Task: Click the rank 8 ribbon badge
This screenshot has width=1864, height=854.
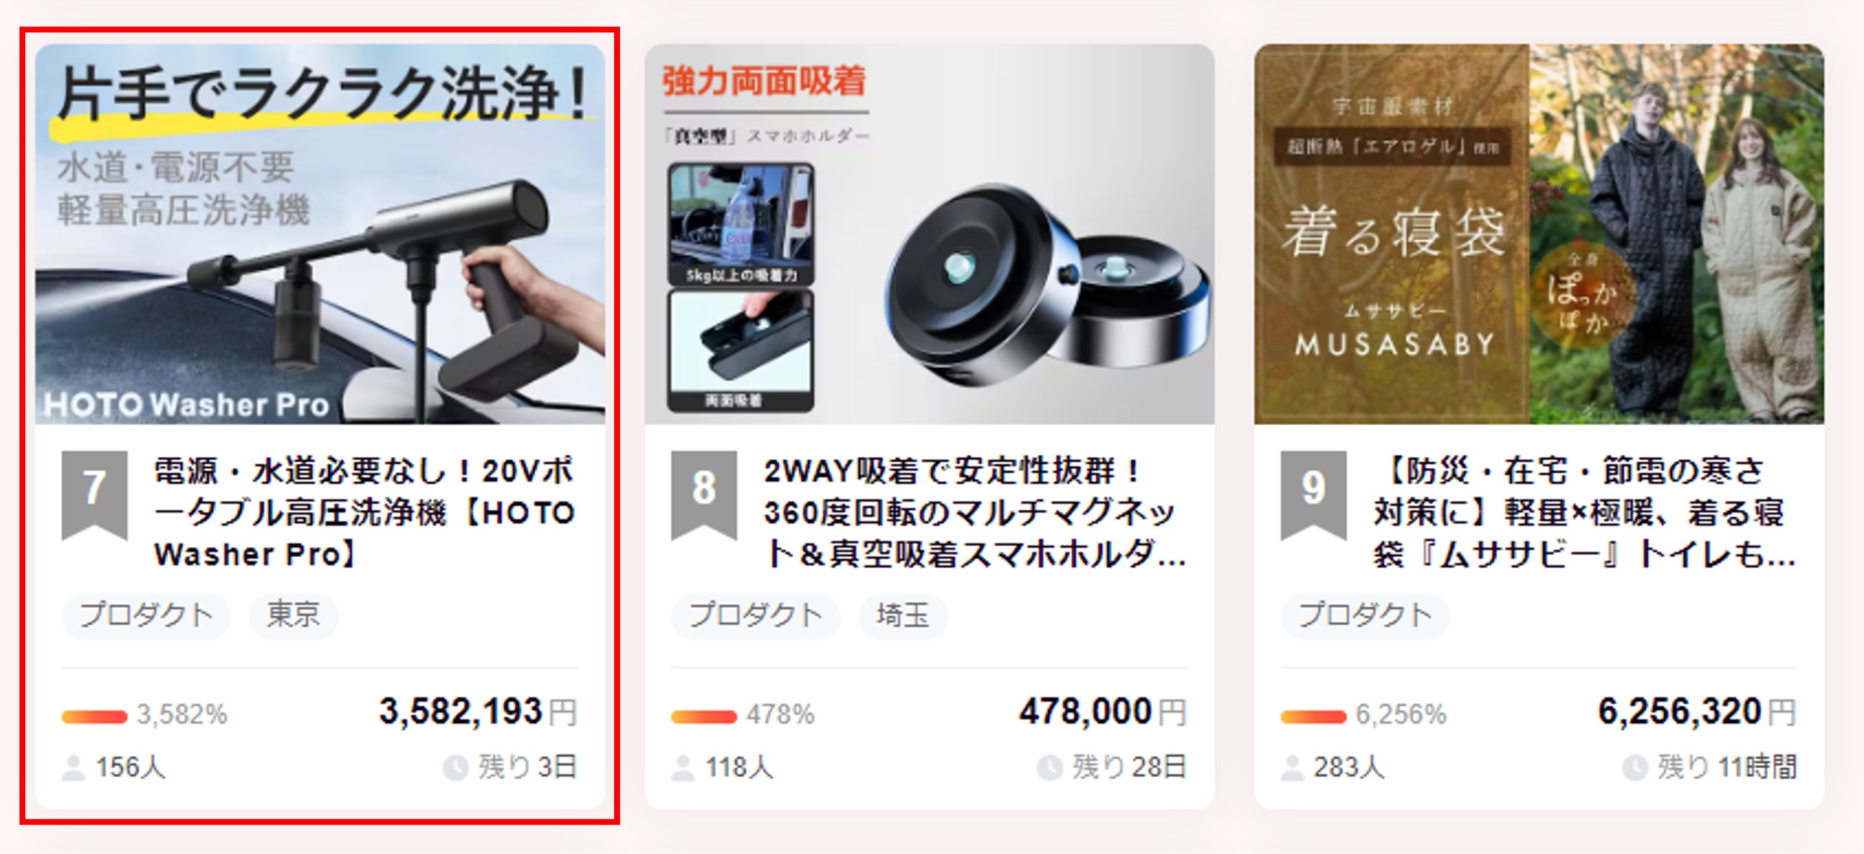Action: (704, 495)
